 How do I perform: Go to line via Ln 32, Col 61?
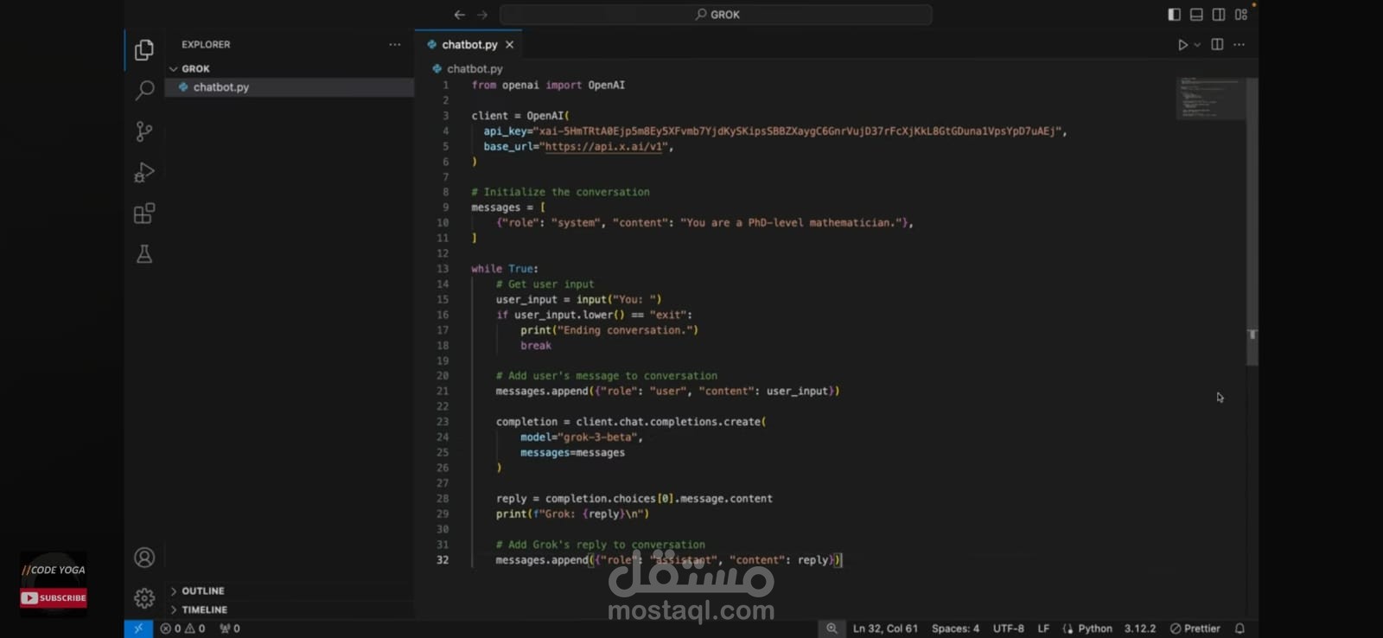tap(885, 628)
